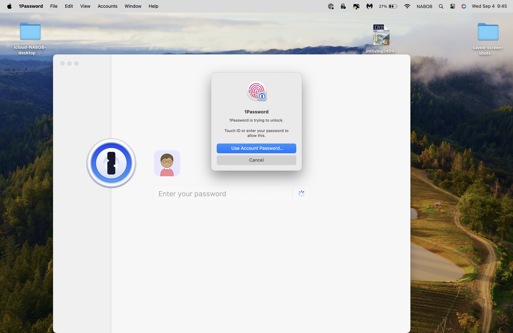Open the Help menu

153,6
